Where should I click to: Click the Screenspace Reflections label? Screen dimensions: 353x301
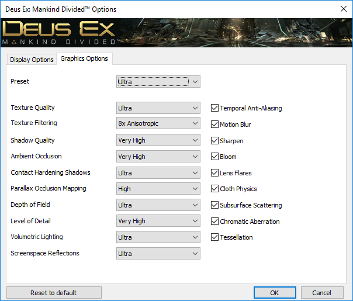tap(45, 253)
